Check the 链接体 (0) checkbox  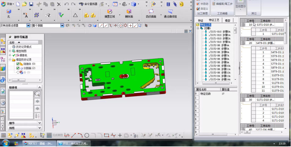[x=18, y=64]
